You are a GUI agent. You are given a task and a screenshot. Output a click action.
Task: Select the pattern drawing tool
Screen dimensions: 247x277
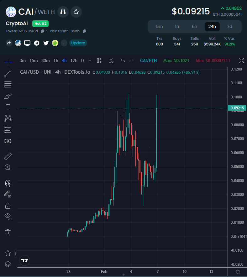[8, 118]
